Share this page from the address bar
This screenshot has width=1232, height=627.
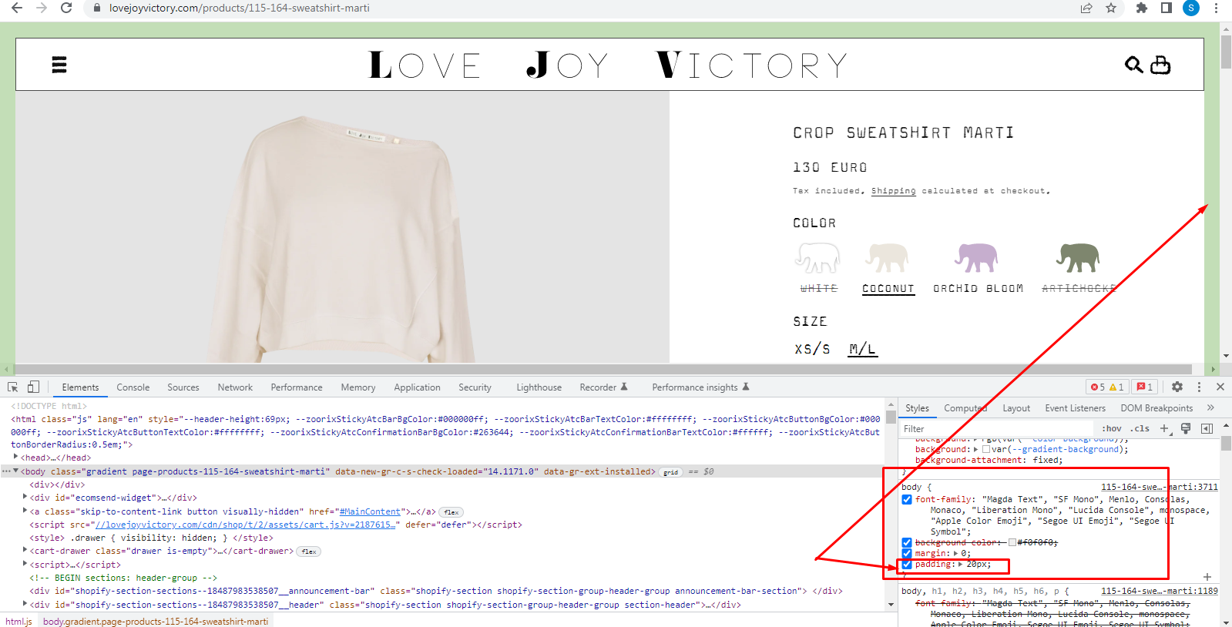[1086, 8]
